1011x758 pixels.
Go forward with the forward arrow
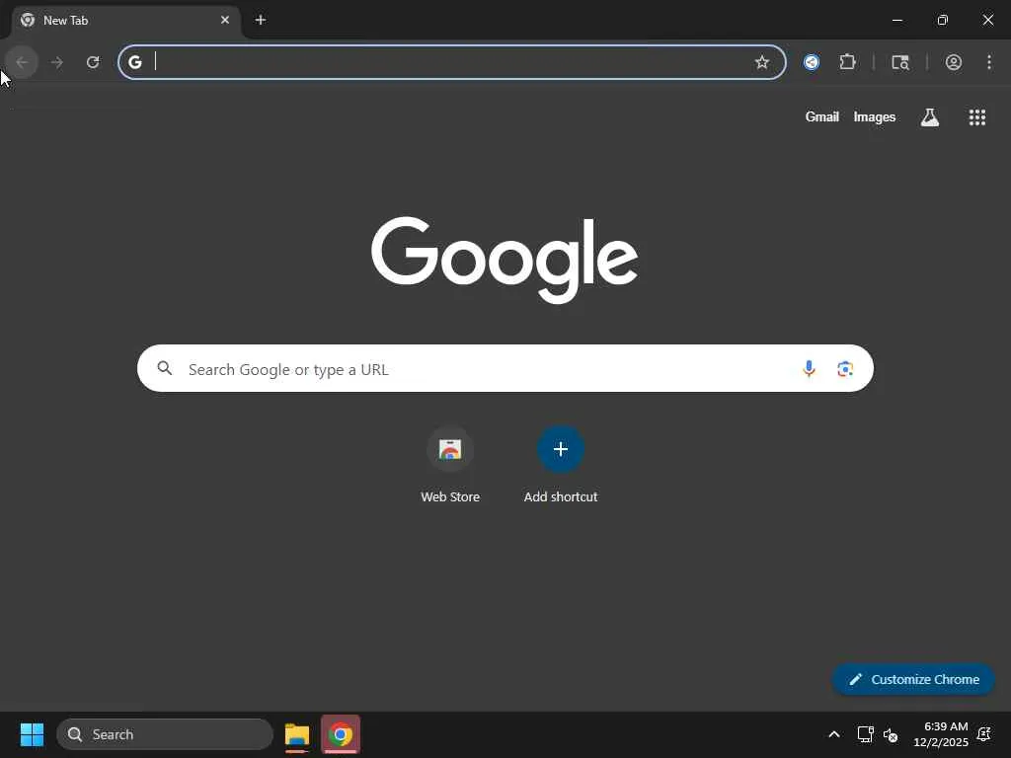[x=56, y=62]
